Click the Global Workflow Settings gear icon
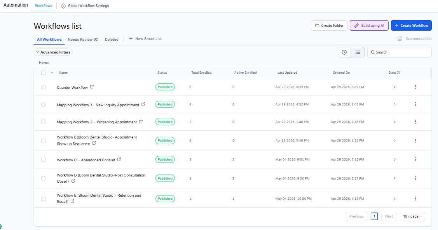The height and width of the screenshot is (230, 438). [63, 6]
